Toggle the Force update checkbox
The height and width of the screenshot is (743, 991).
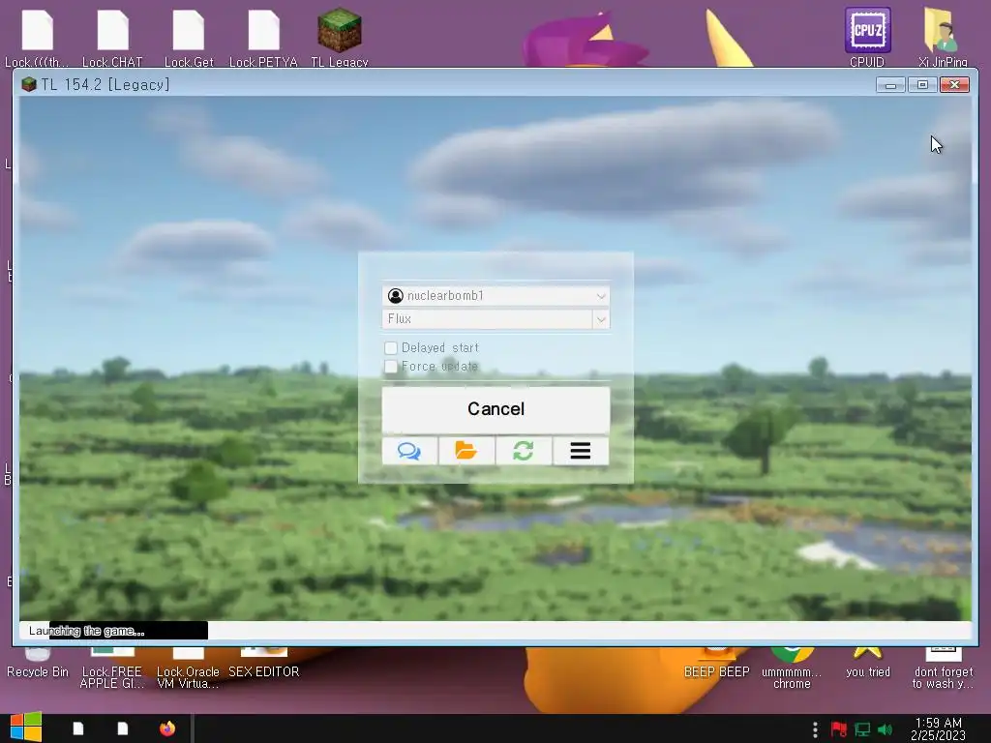click(391, 367)
